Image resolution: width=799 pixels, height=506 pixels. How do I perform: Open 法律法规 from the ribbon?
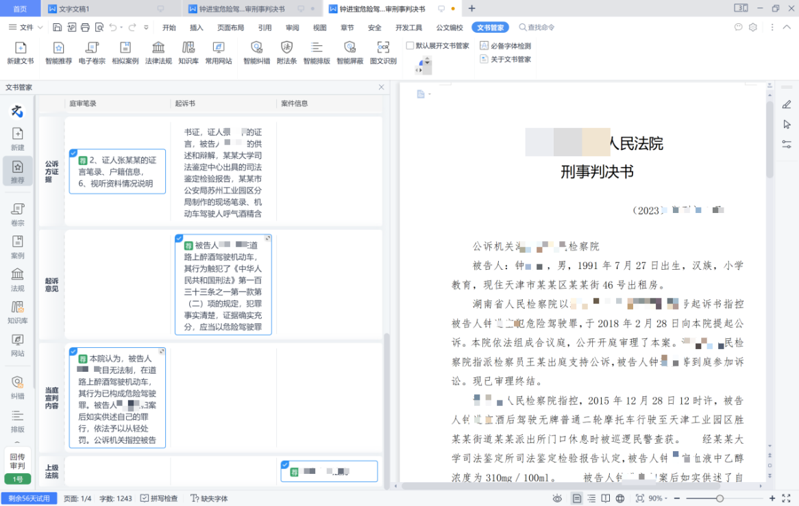tap(158, 53)
